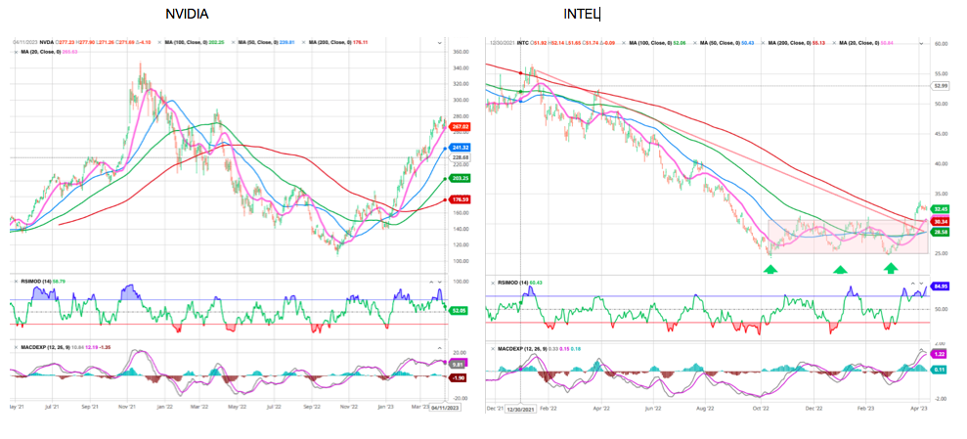Viewport: 967px width, 439px height.
Task: Select the INTC ticker symbol label
Action: click(x=524, y=43)
